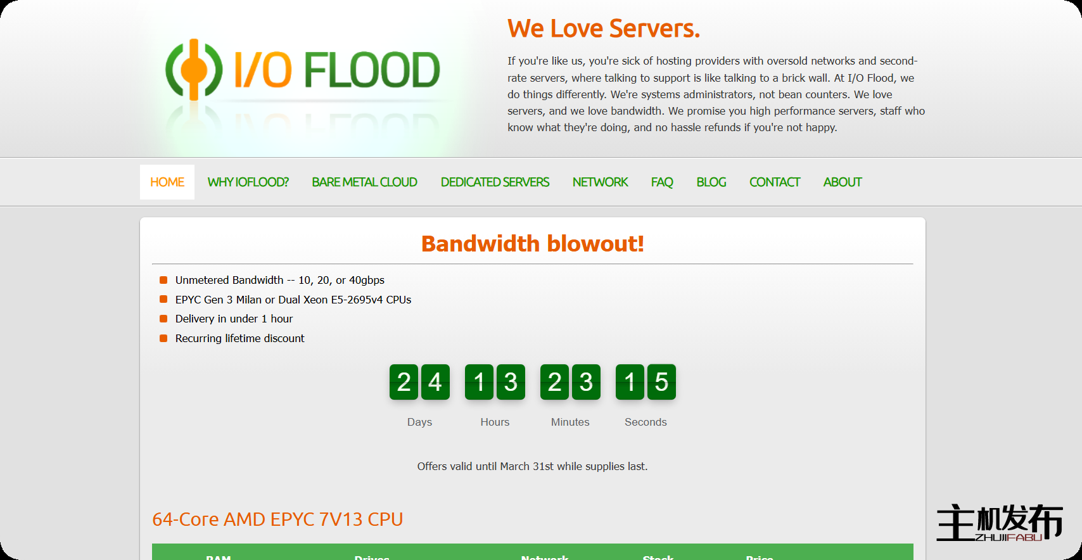Open the FAQ link
The width and height of the screenshot is (1082, 560).
tap(662, 182)
